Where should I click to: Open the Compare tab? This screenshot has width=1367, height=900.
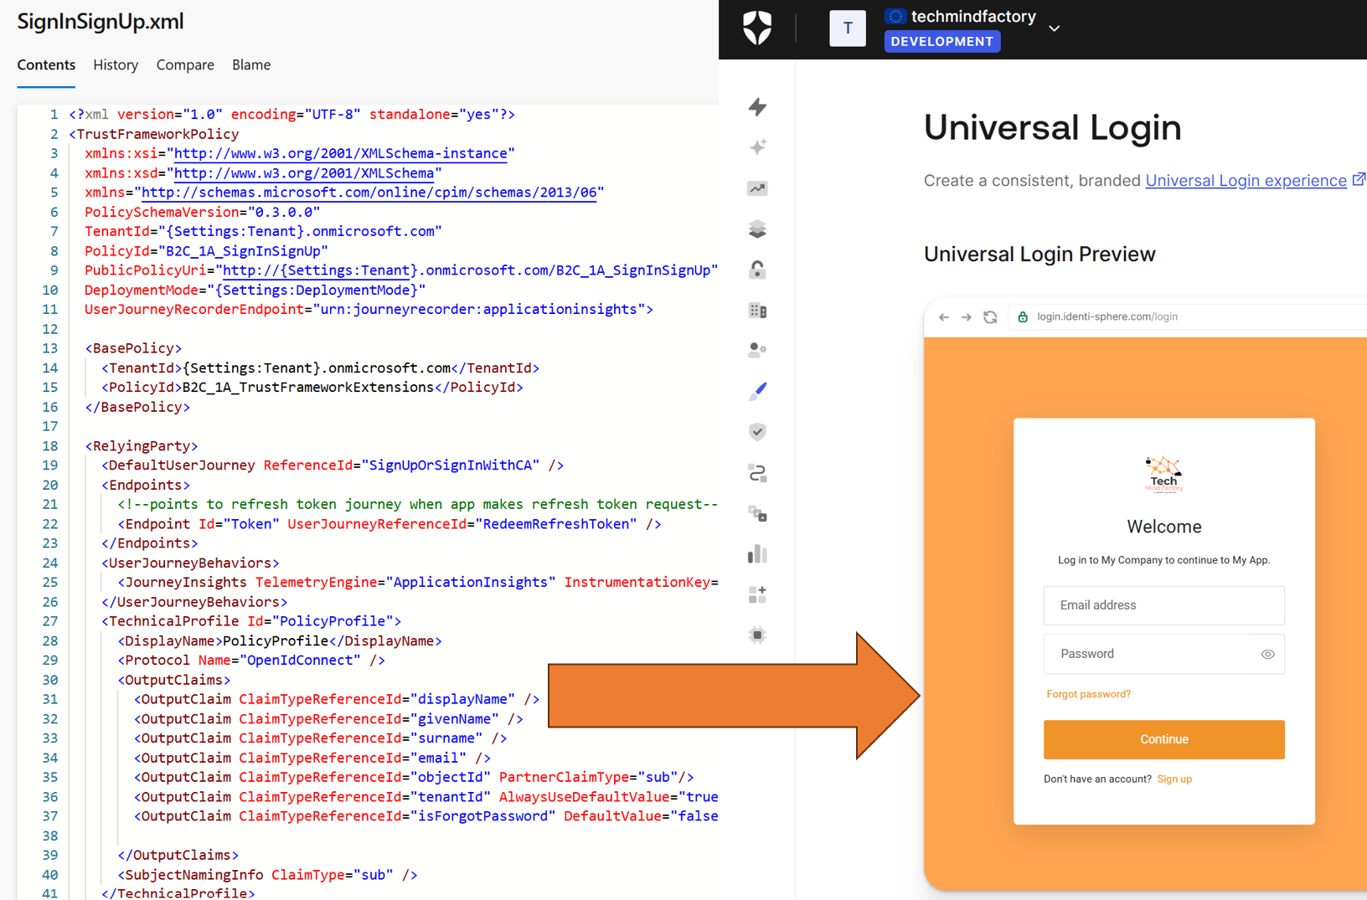coord(185,65)
